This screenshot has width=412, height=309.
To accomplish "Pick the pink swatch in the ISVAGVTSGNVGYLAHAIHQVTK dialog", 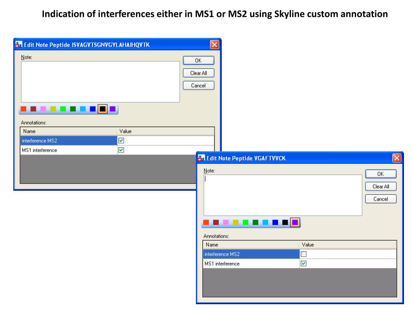I will tap(43, 109).
